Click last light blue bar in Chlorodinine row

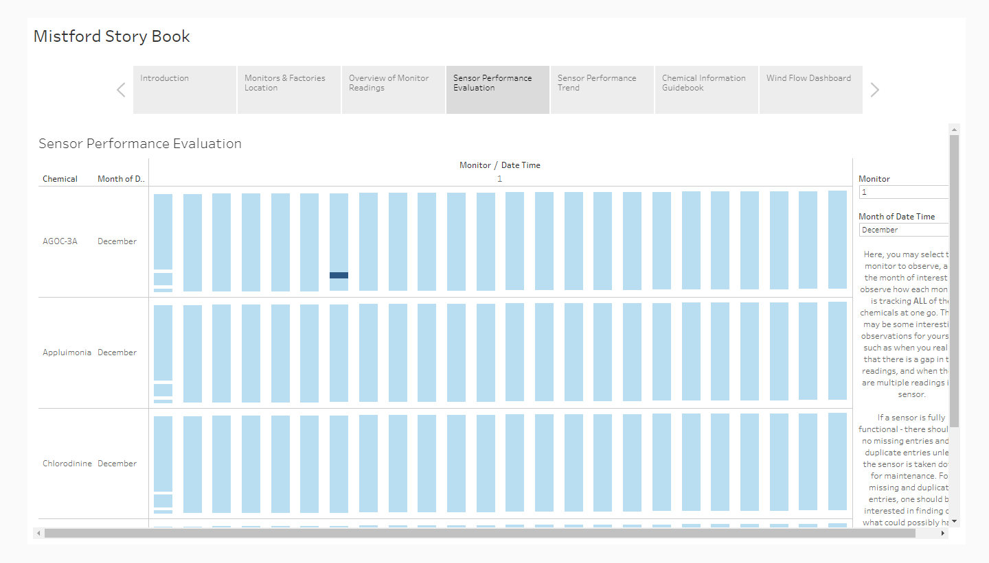coord(837,462)
